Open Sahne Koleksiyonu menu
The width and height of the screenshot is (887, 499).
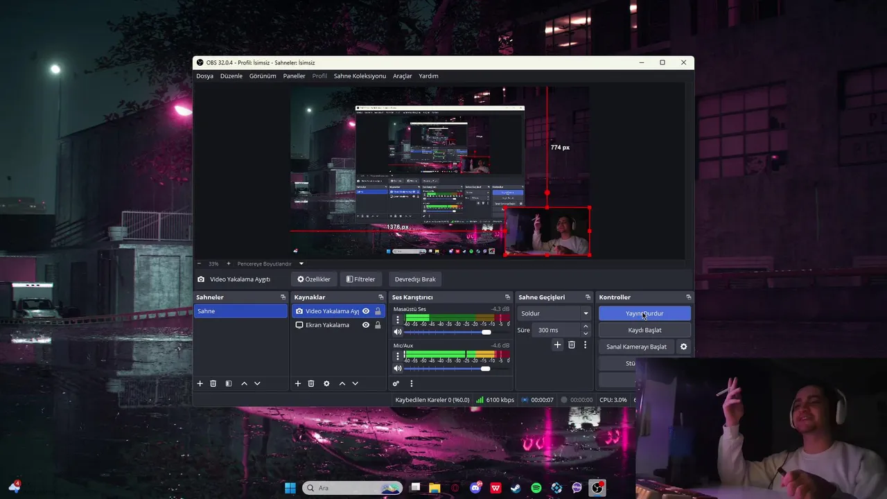[x=360, y=76]
